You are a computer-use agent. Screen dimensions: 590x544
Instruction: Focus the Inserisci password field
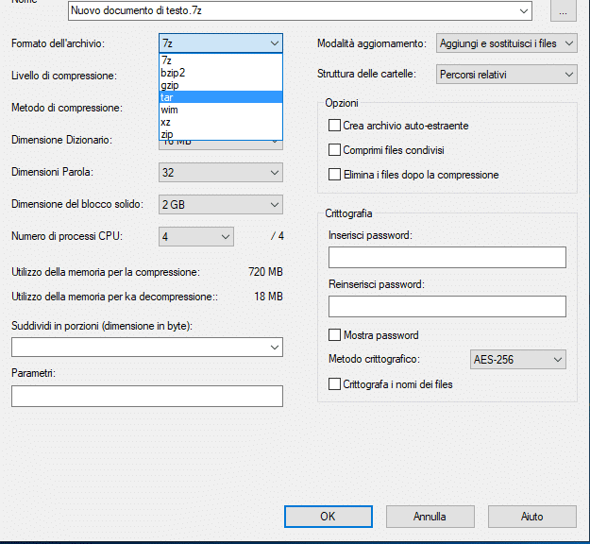click(x=447, y=258)
